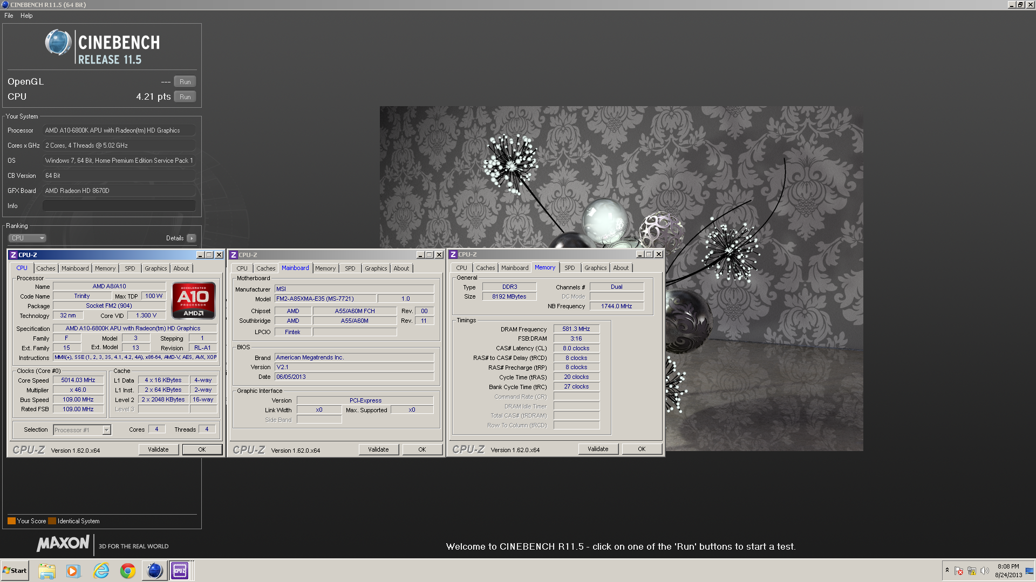The image size is (1036, 582).
Task: Open the About tab in the right CPU-Z window
Action: click(621, 268)
